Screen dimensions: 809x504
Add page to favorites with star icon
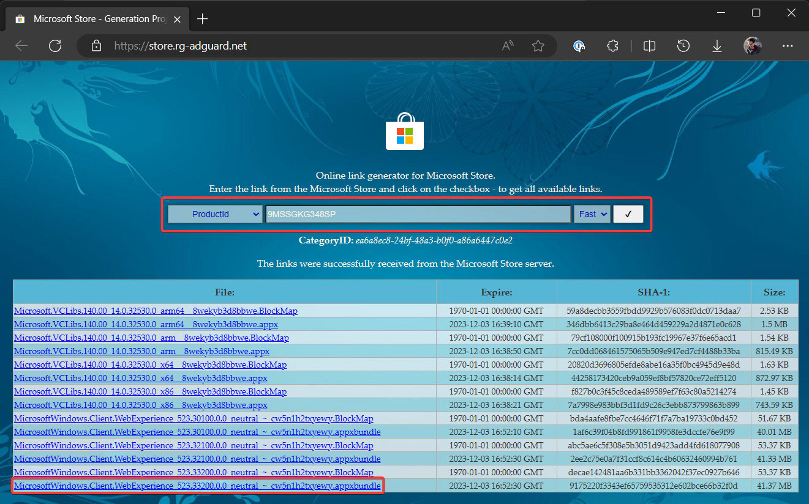pos(538,46)
